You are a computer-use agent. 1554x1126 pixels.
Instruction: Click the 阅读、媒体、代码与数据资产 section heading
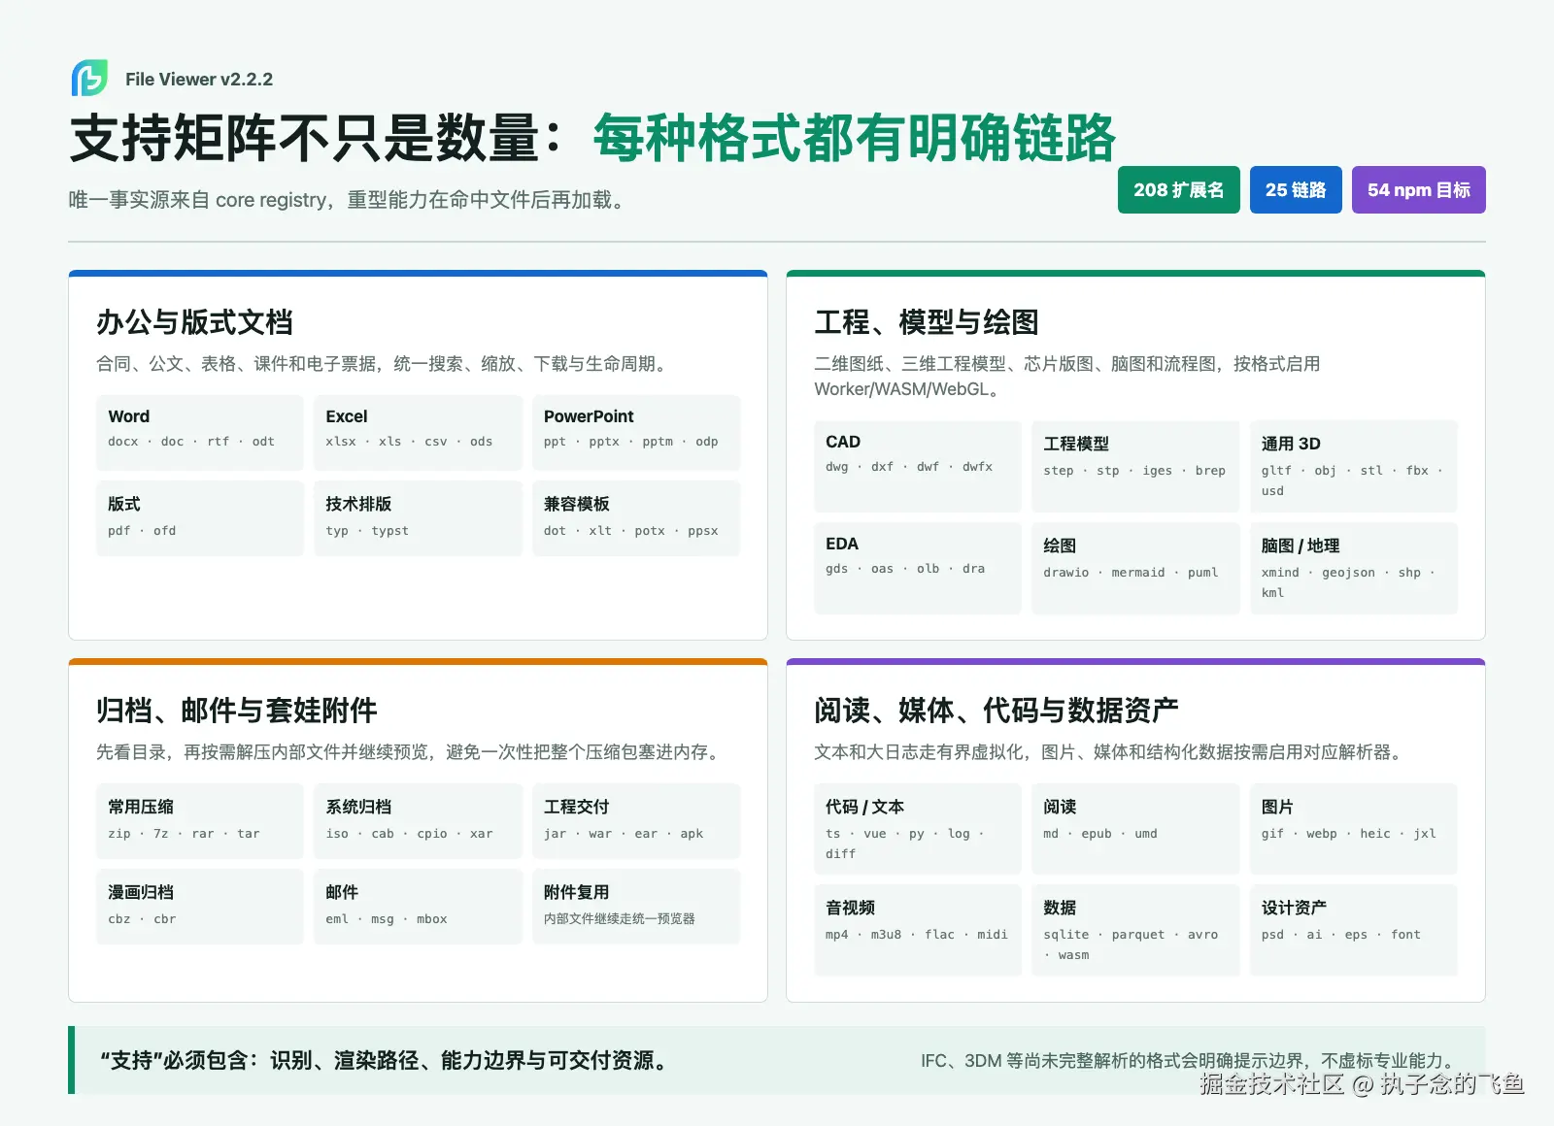pyautogui.click(x=997, y=711)
